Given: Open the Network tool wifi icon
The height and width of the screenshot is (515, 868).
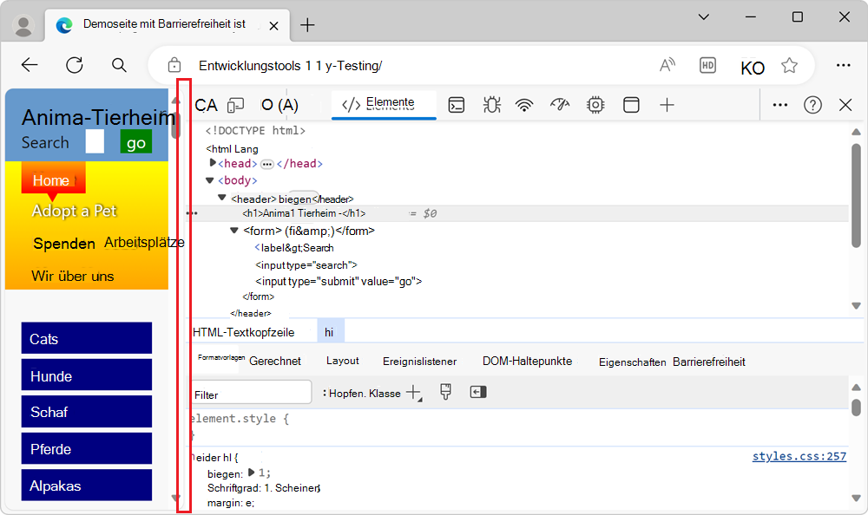Looking at the screenshot, I should click(524, 105).
